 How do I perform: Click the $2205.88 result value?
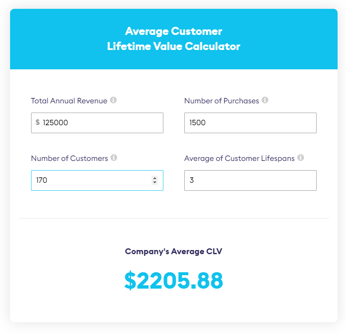coord(173,280)
